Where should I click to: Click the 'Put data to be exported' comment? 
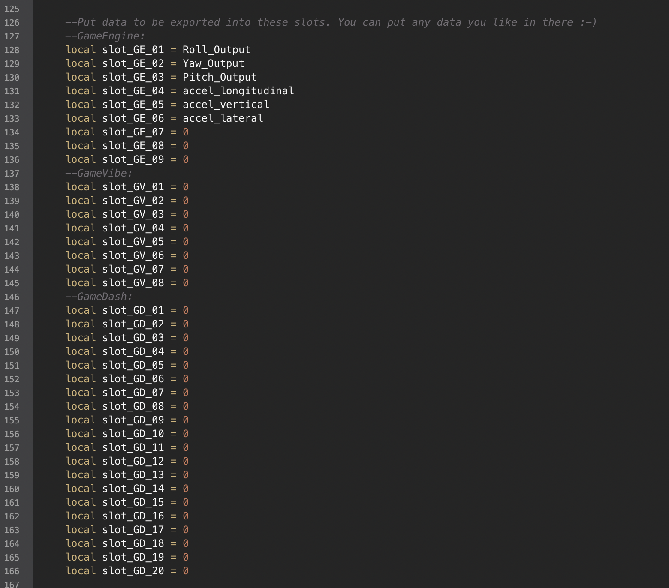[x=330, y=22]
